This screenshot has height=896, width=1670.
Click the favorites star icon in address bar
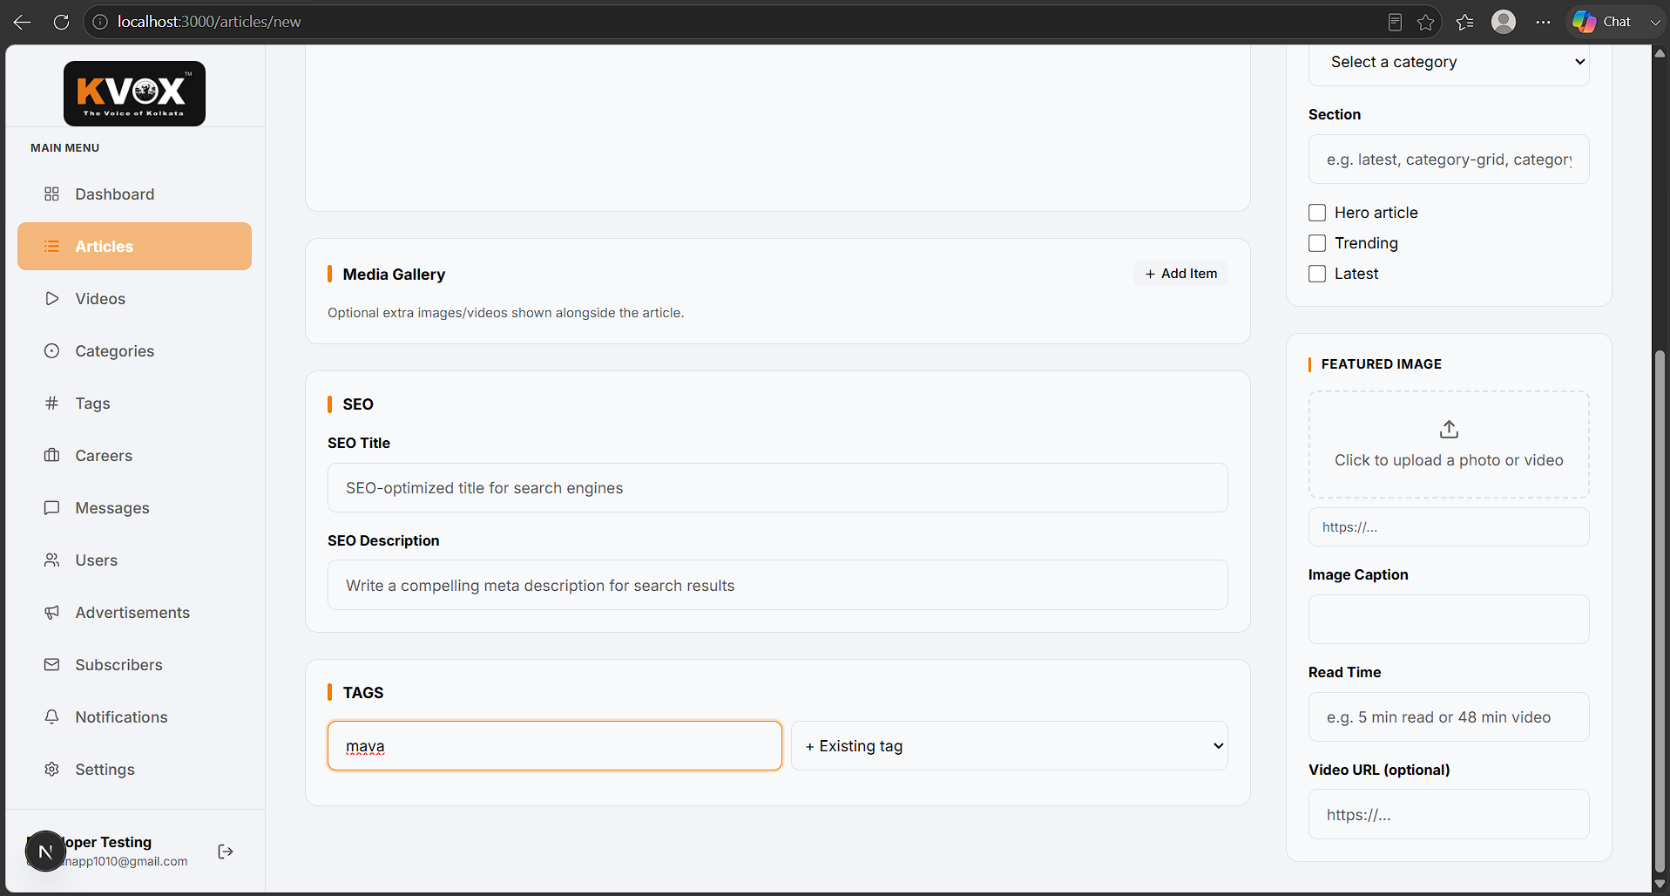tap(1426, 22)
